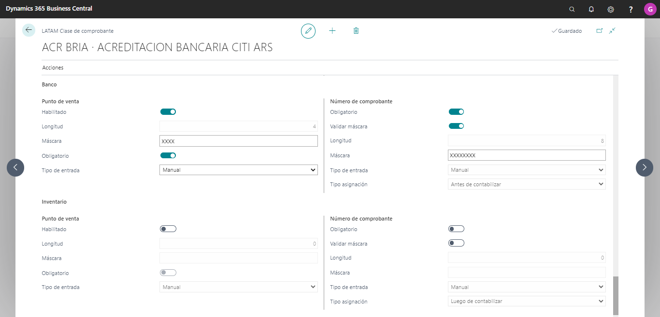
Task: Toggle Inventario Punto de venta Obligatorio
Action: coord(168,273)
